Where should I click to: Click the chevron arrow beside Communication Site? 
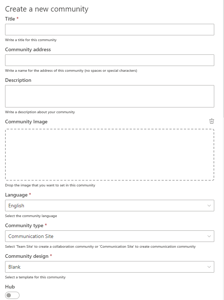[x=209, y=236]
